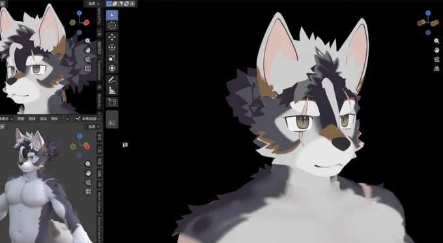Click the 'Intersect selection' mode icon
This screenshot has width=443, height=243.
(132, 4)
